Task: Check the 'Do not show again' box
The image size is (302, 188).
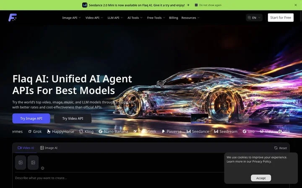Action: point(196,5)
